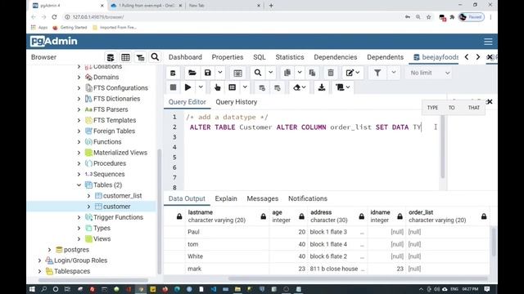Open the Filter options dropdown arrow
This screenshot has height=294, width=524.
(x=394, y=73)
